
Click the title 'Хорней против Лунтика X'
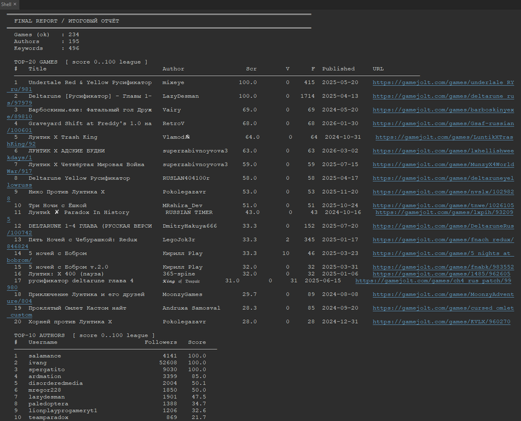click(x=70, y=322)
